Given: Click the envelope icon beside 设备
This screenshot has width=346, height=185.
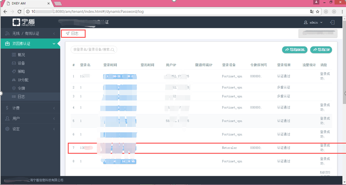Looking at the screenshot, I should coord(14,63).
